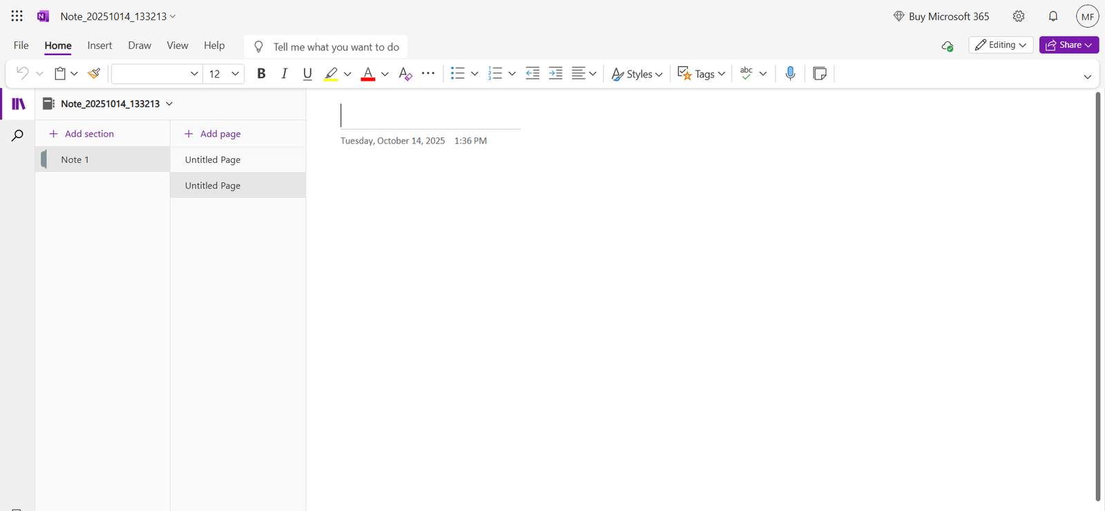The width and height of the screenshot is (1105, 511).
Task: Start Dictate with the microphone icon
Action: pos(790,73)
